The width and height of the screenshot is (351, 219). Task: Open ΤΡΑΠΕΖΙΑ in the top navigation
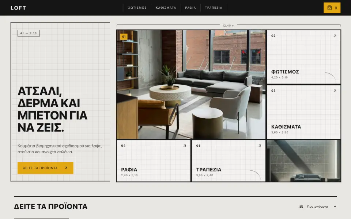point(214,8)
